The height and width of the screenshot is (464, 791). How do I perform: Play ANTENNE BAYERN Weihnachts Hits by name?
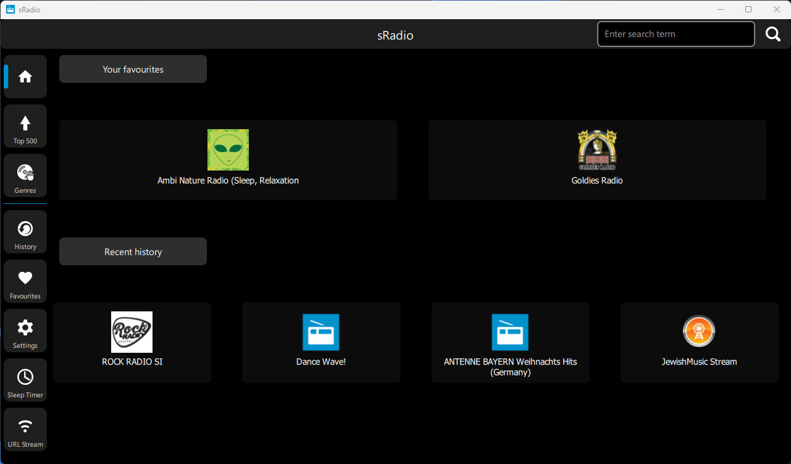coord(511,366)
